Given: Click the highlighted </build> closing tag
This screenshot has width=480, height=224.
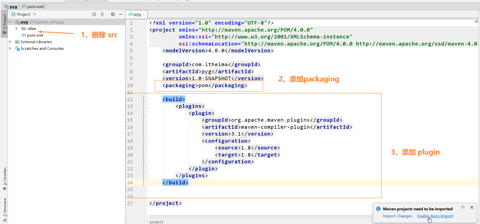Looking at the screenshot, I should coord(175,183).
